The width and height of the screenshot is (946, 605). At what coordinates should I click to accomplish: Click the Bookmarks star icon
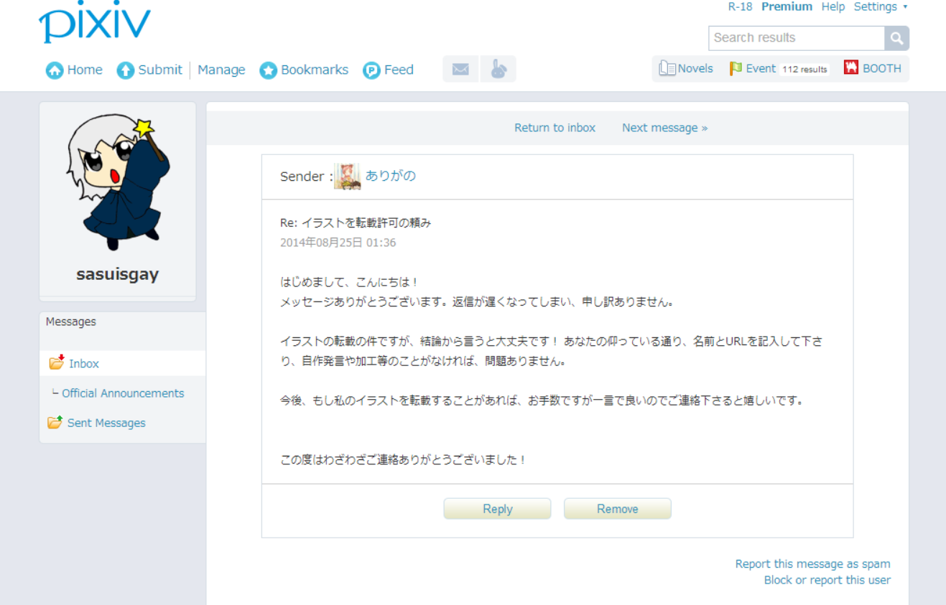click(x=269, y=70)
